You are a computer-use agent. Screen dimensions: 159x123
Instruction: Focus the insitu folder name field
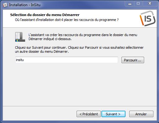pos(67,60)
